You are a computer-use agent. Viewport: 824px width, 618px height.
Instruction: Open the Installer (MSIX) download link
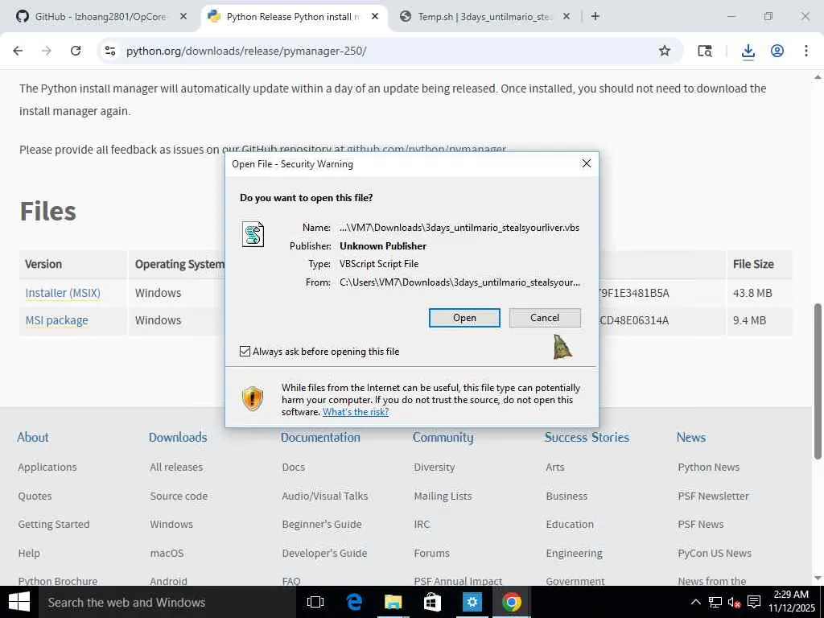63,293
